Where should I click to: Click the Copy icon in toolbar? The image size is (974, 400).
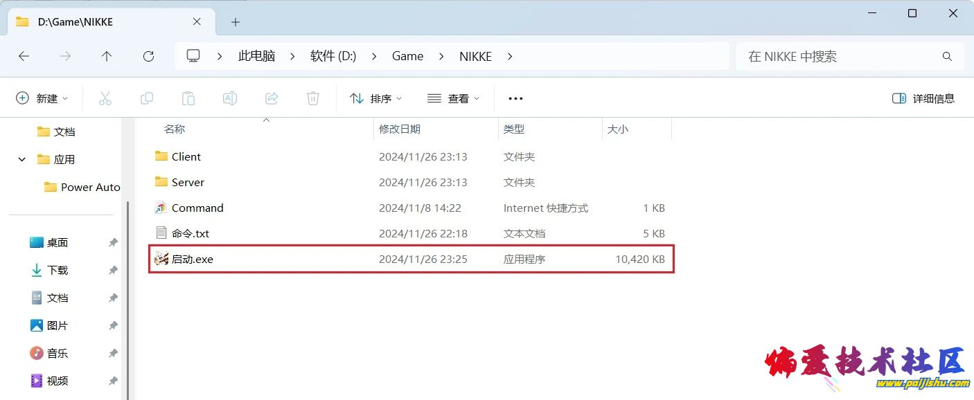147,98
